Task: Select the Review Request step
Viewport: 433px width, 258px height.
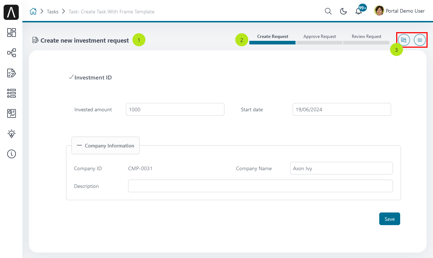Action: [366, 39]
